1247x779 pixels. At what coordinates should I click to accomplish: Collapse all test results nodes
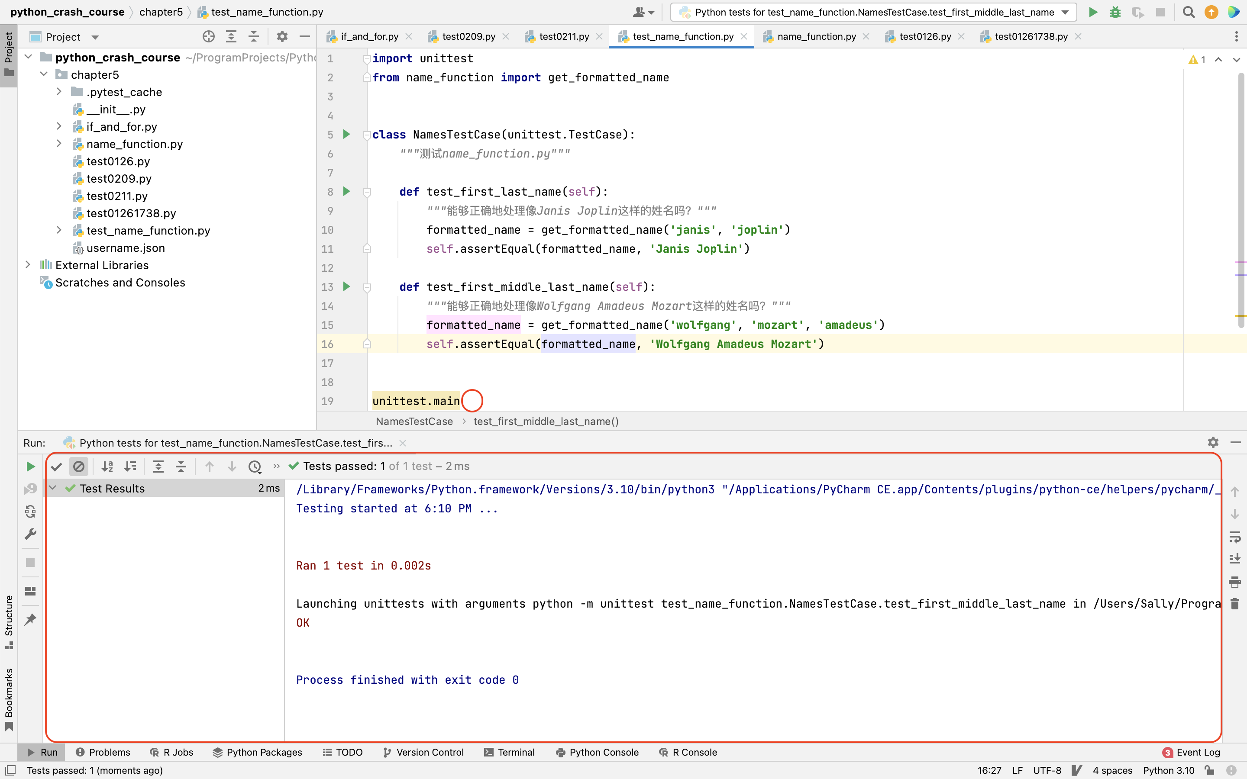pos(181,467)
